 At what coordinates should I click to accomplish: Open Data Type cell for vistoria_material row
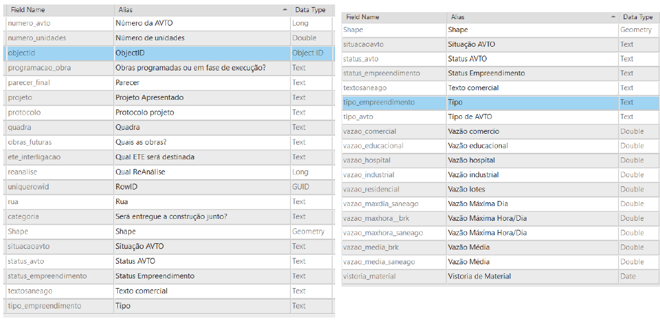click(x=638, y=276)
